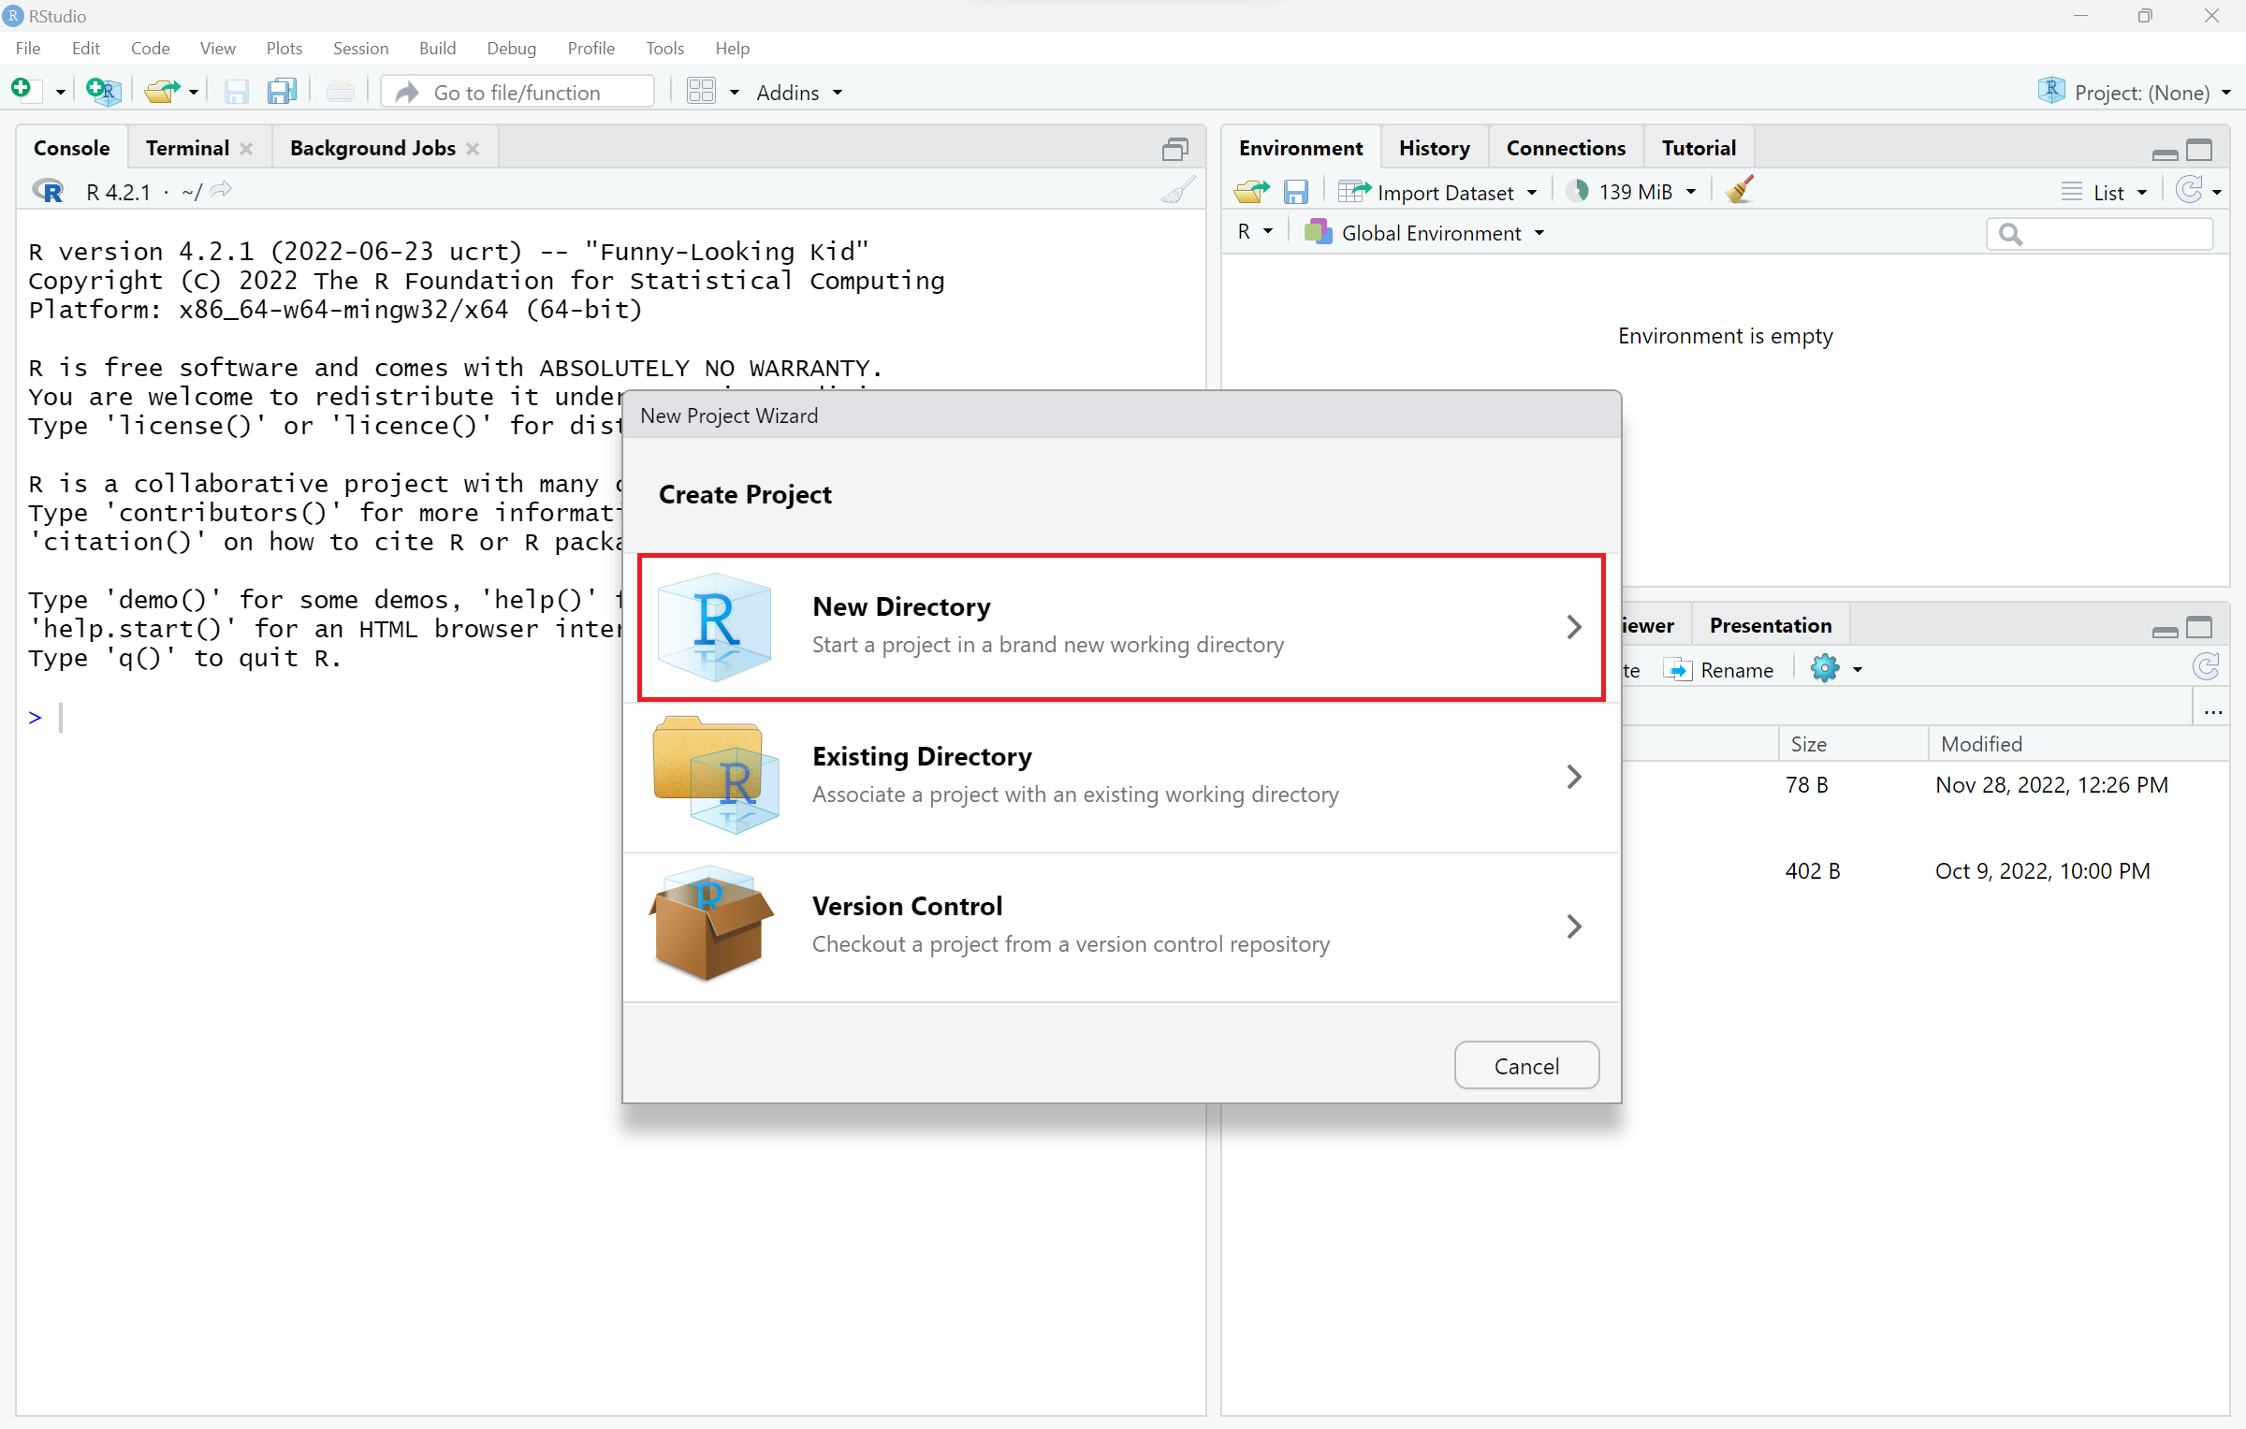Click the Open File folder icon
2246x1429 pixels.
pyautogui.click(x=162, y=91)
